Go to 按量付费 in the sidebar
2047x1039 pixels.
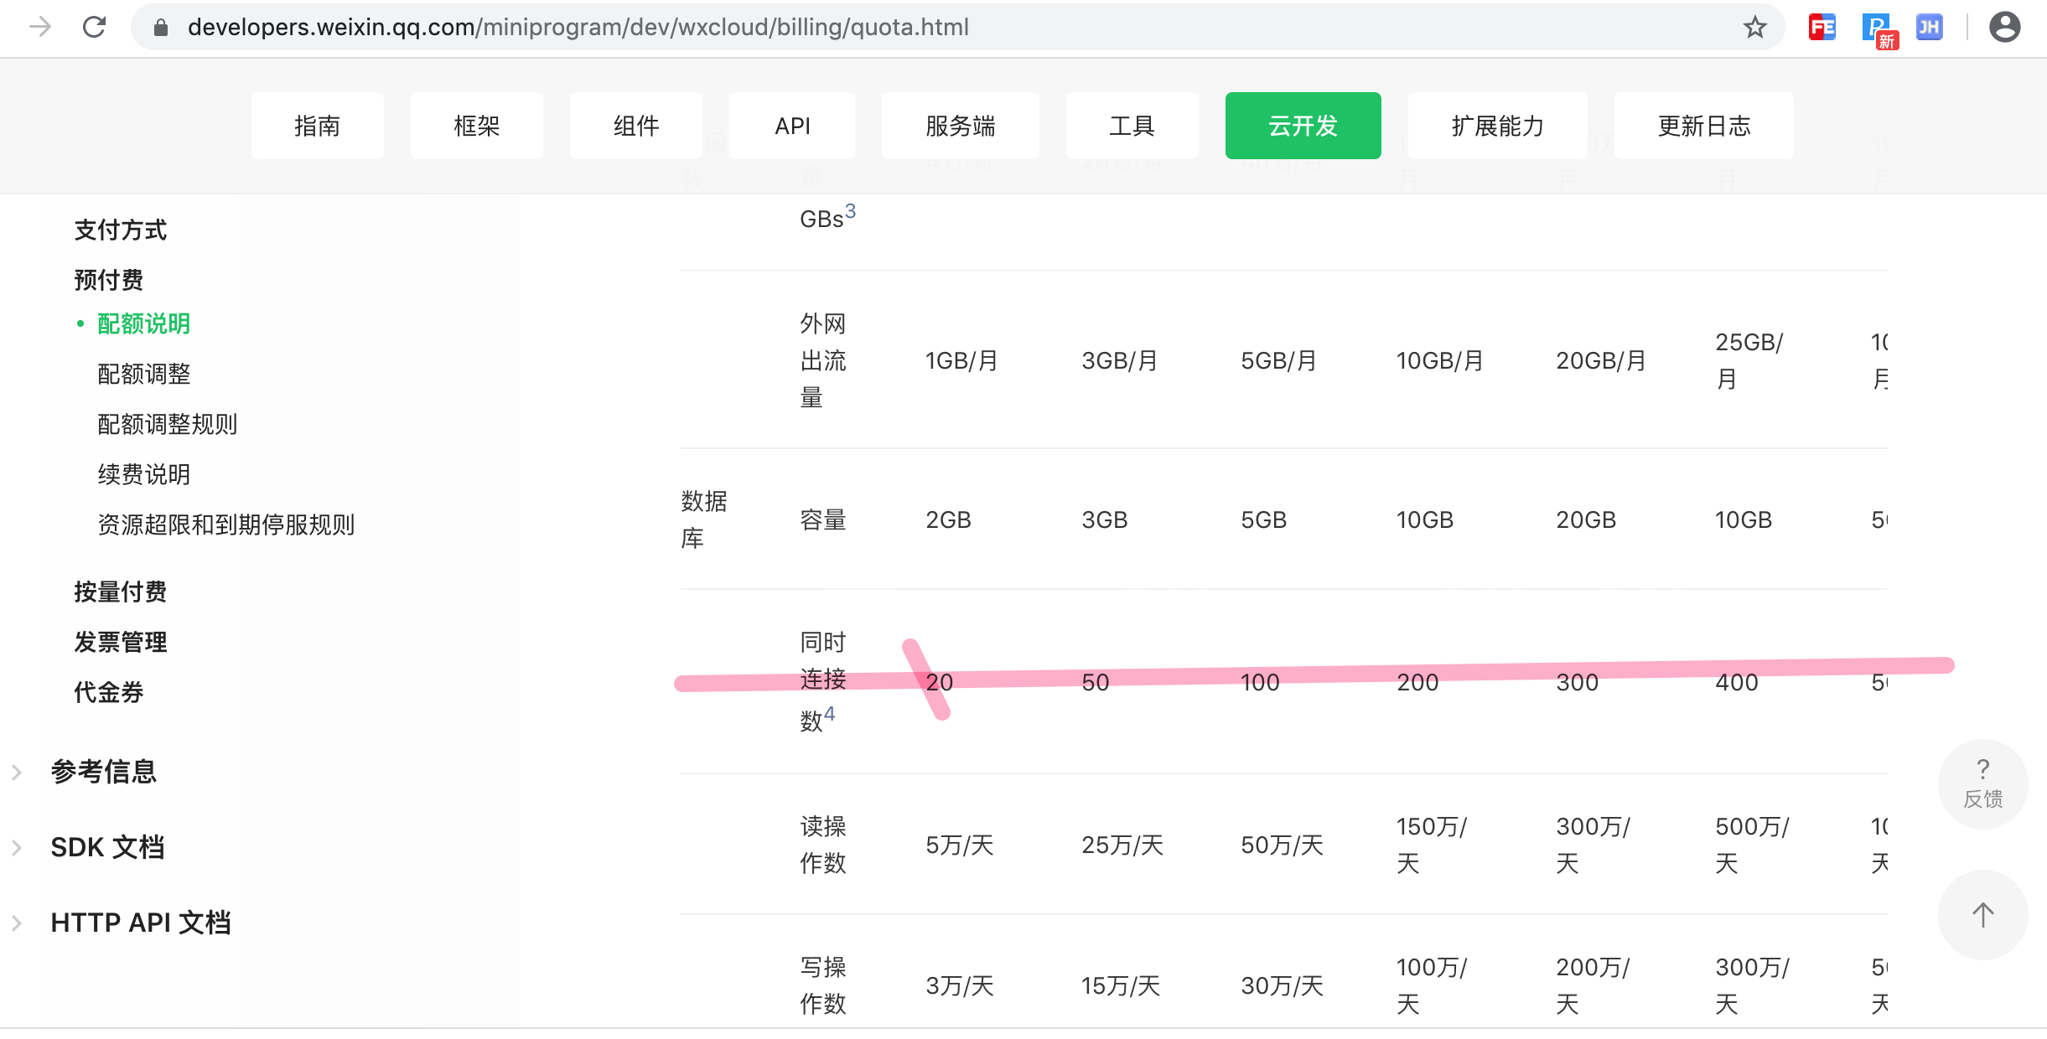[120, 592]
